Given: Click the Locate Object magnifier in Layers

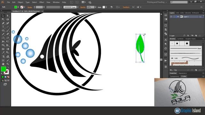Looking at the screenshot, I should (x=184, y=35).
